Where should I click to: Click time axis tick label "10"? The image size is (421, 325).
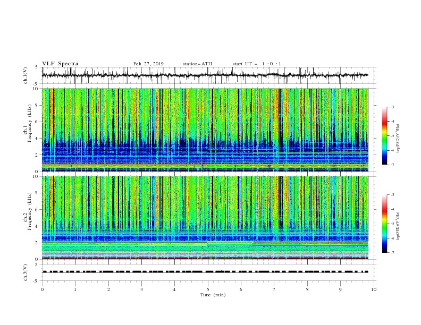point(374,289)
